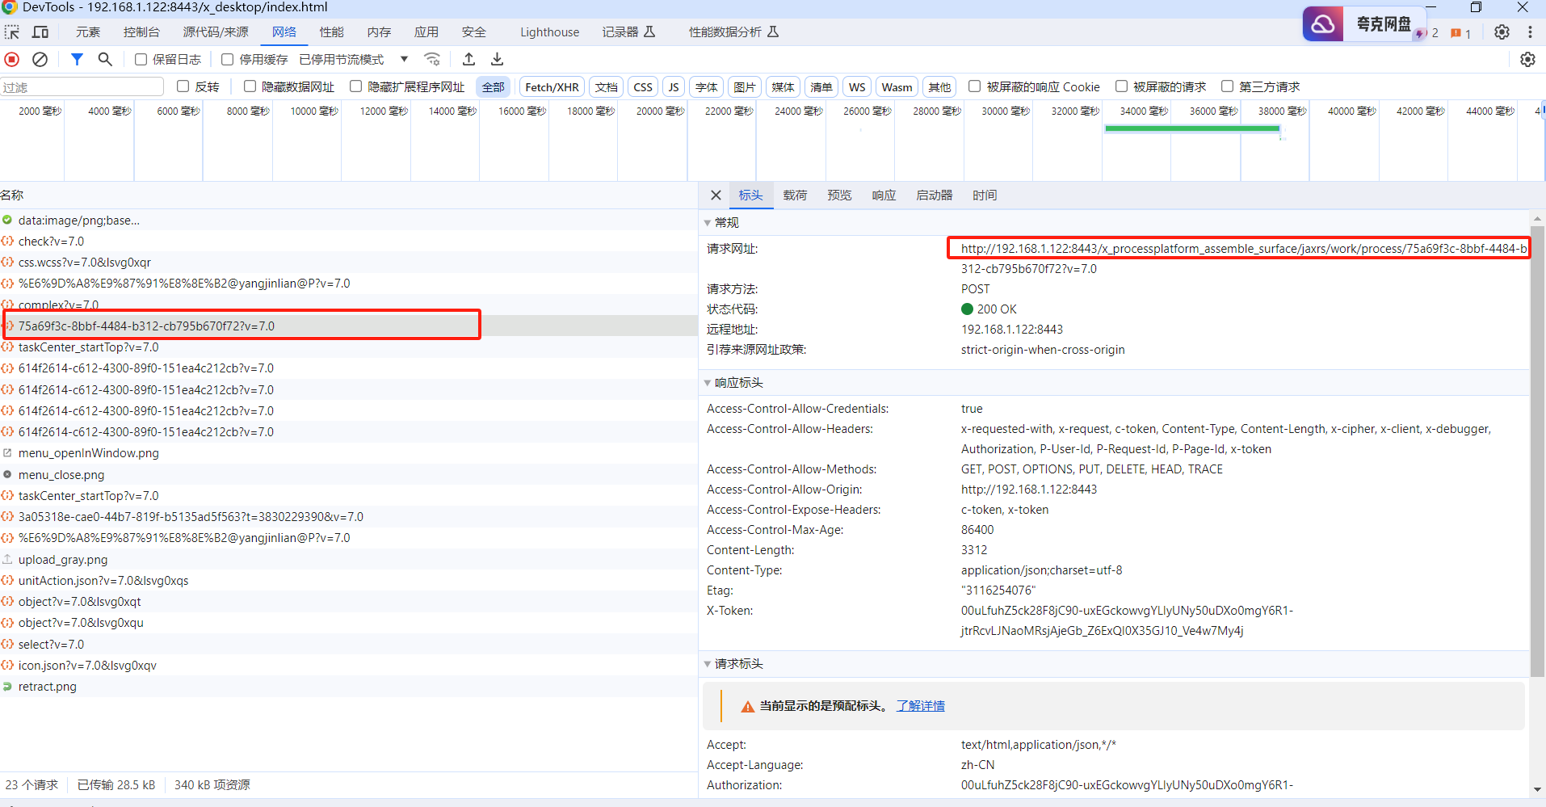1546x807 pixels.
Task: Click the inspect element picker icon
Action: pyautogui.click(x=12, y=32)
